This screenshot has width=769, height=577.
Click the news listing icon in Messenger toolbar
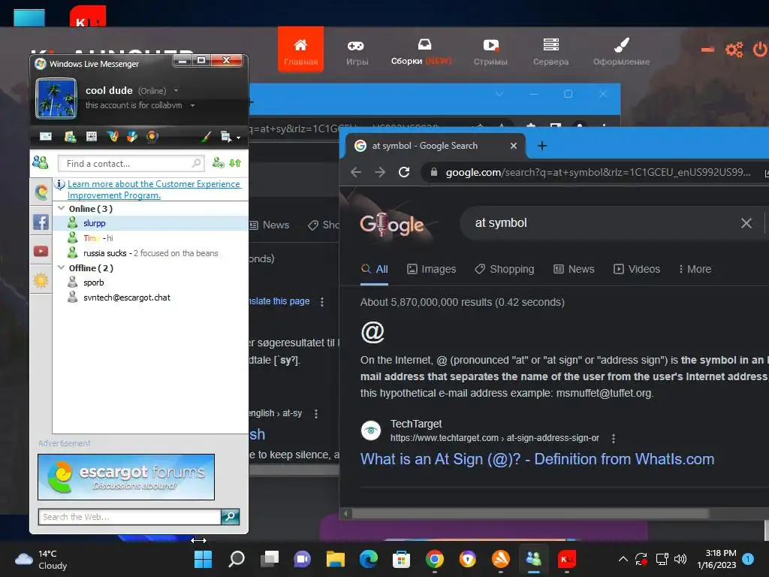click(91, 137)
